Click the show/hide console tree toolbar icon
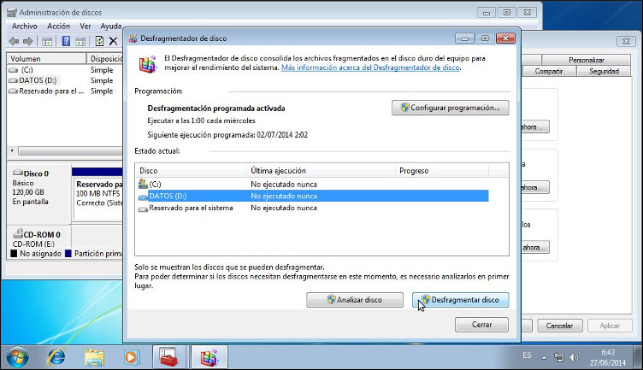The width and height of the screenshot is (643, 370). [x=47, y=41]
